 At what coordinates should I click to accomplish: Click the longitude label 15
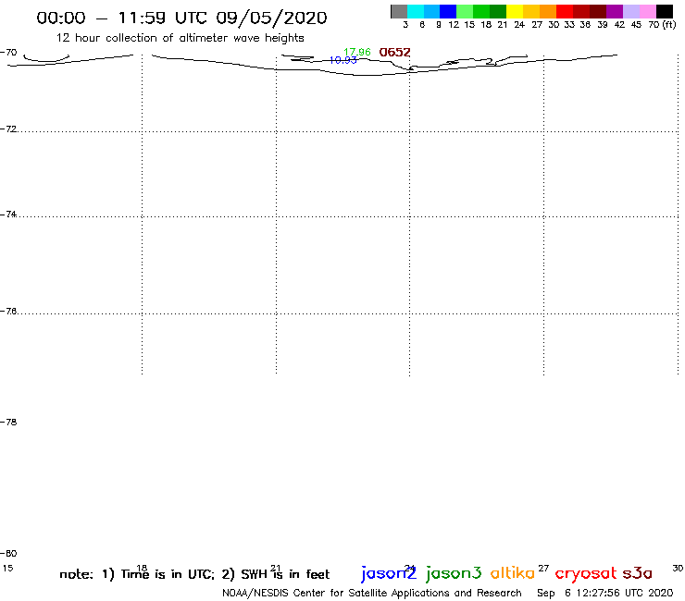7,569
